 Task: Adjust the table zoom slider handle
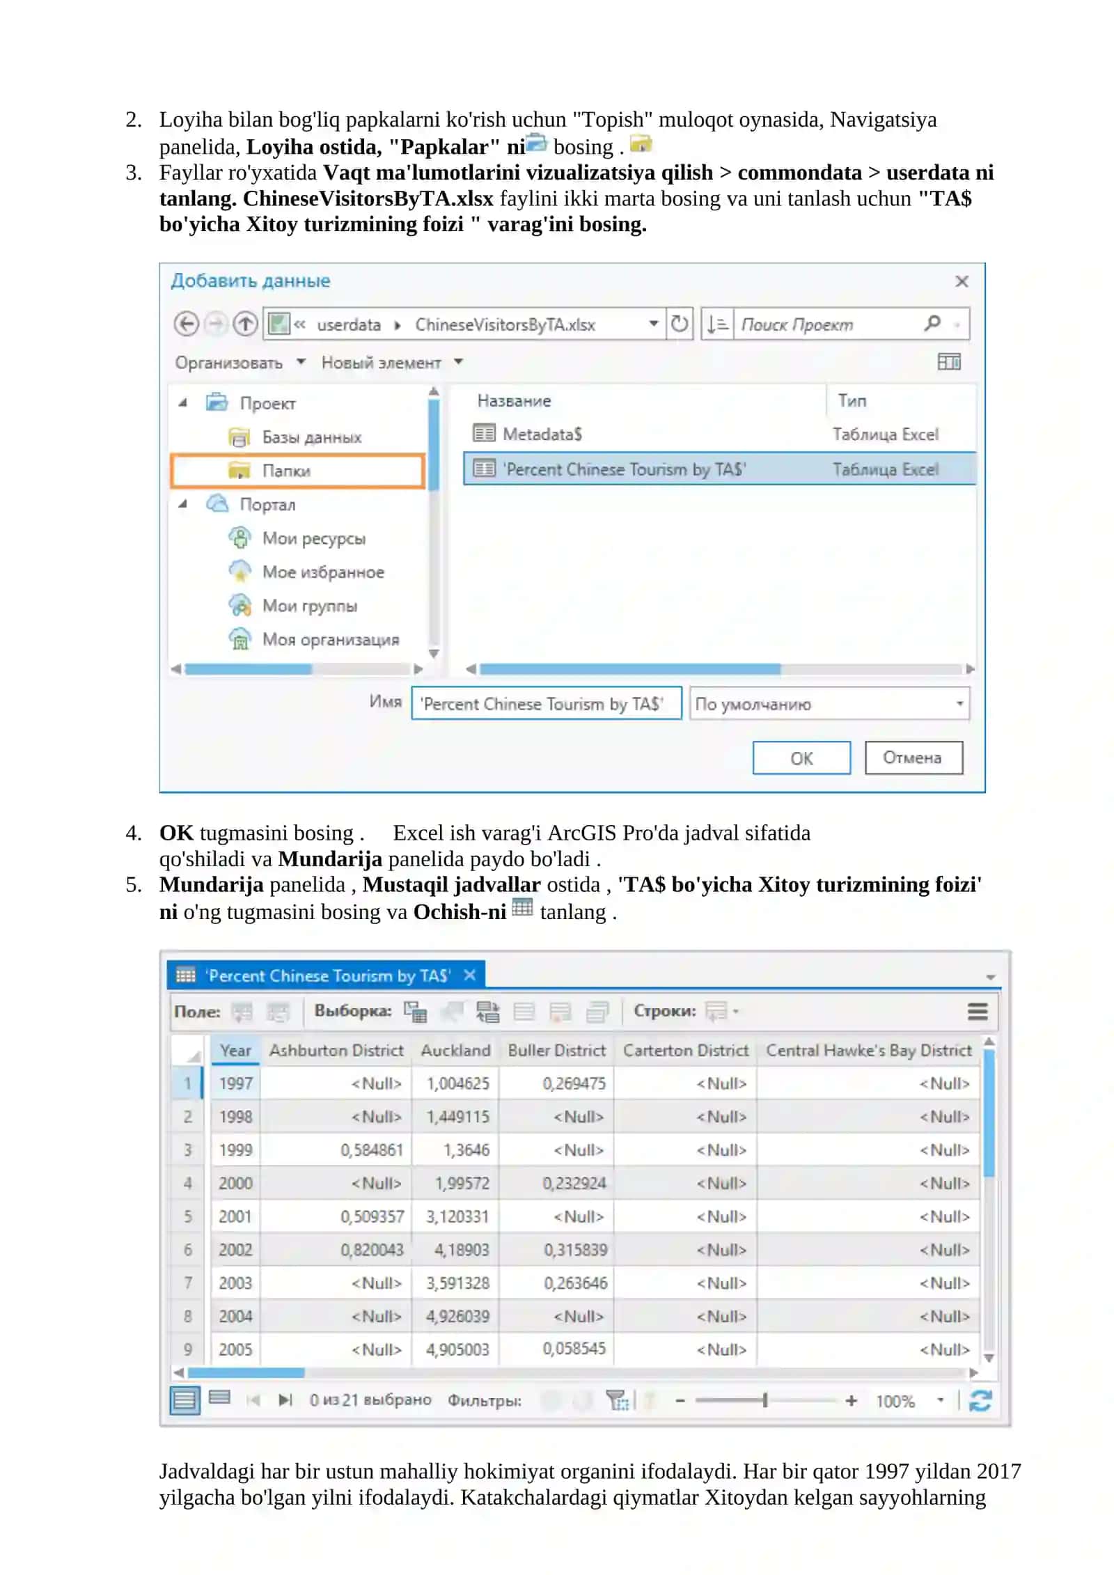pyautogui.click(x=764, y=1400)
